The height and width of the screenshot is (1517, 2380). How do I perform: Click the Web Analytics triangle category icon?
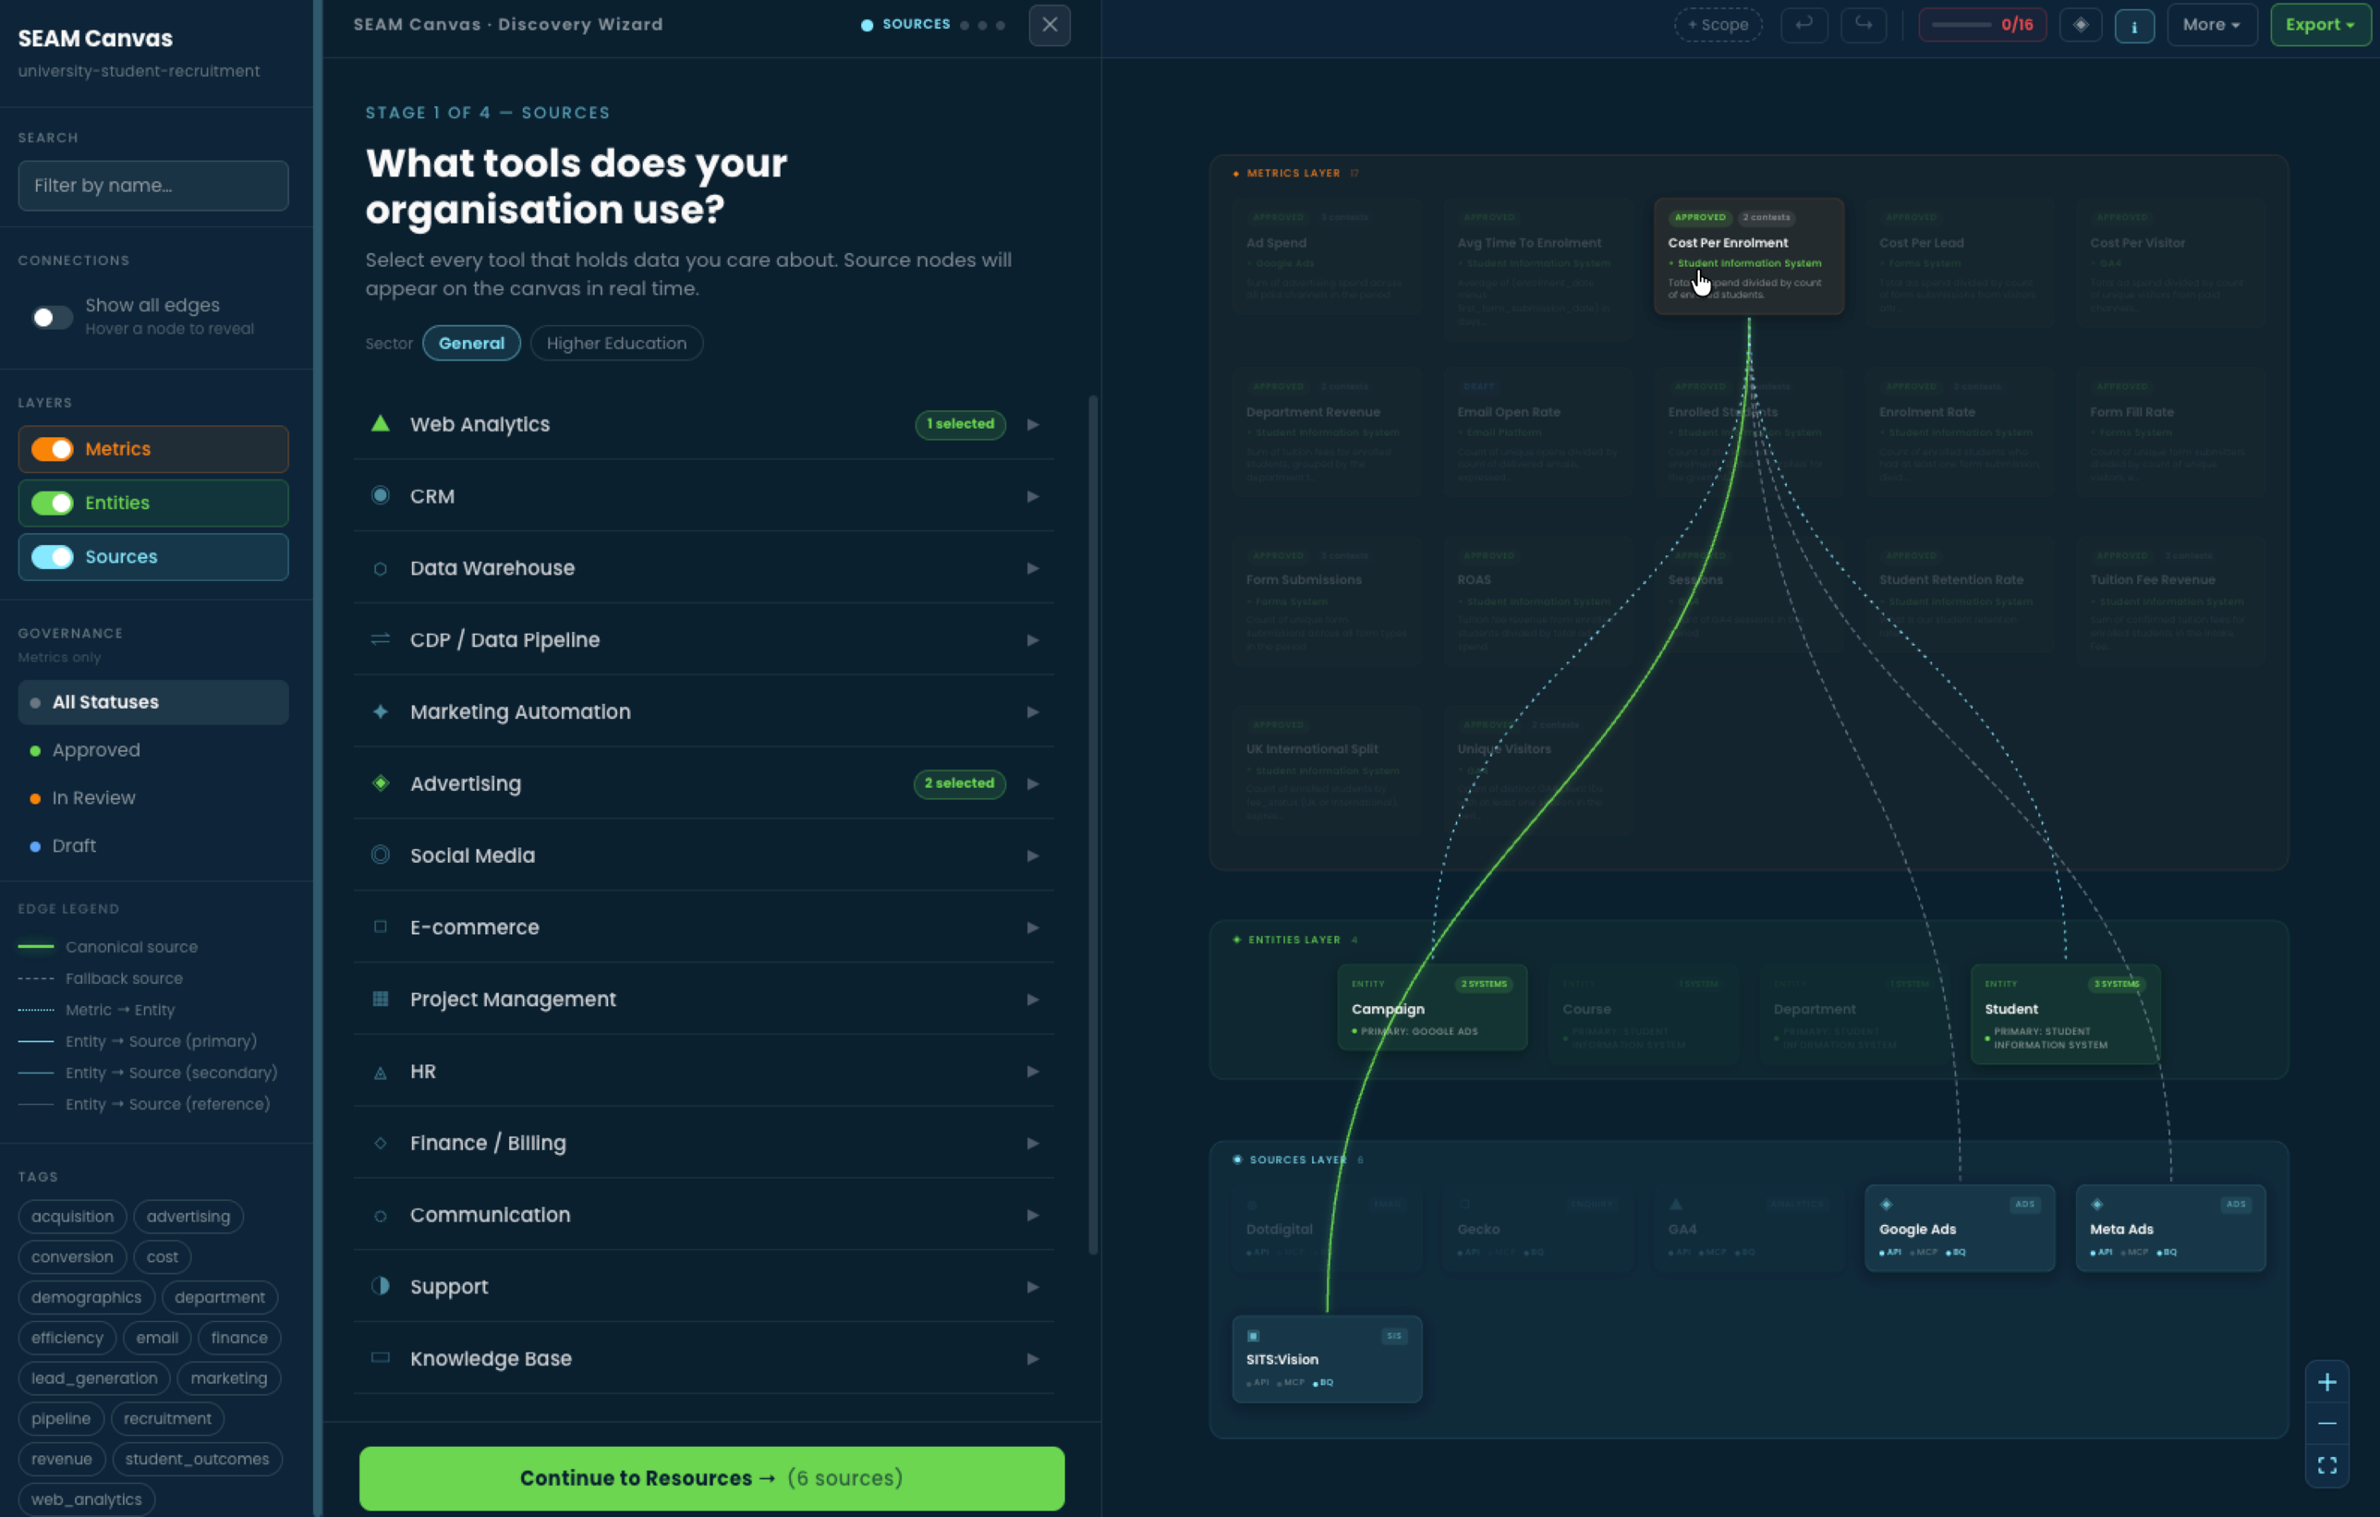click(x=381, y=424)
